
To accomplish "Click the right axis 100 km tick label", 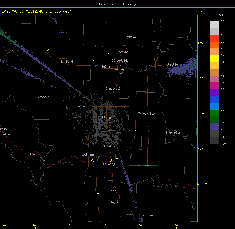I will 200,43.
